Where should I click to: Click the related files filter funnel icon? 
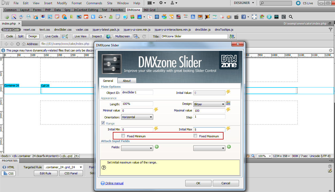pyautogui.click(x=331, y=30)
